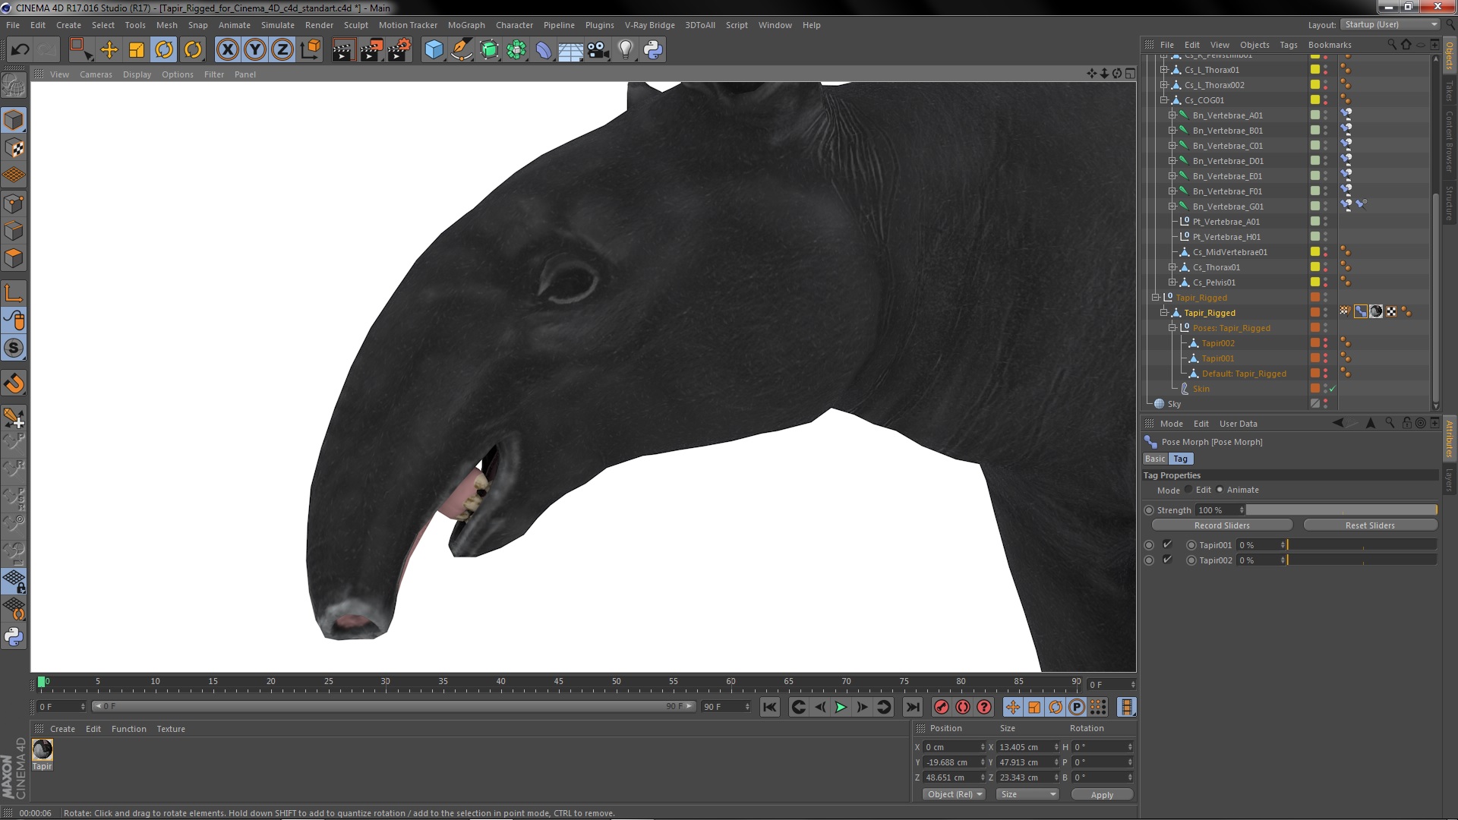This screenshot has height=820, width=1458.
Task: Click the coordinate system icon
Action: tap(310, 50)
